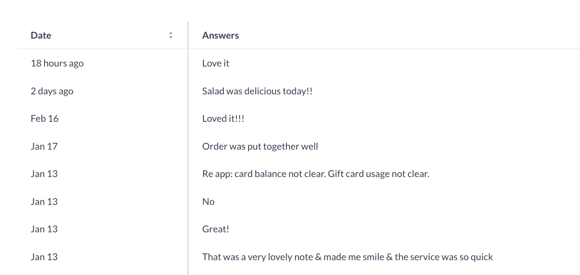Image resolution: width=580 pixels, height=275 pixels.
Task: Open the 'Salad was delicious today!!' response
Action: [x=257, y=91]
